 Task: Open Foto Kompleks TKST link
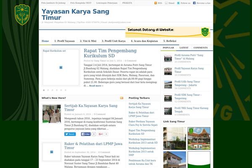coord(81,3)
